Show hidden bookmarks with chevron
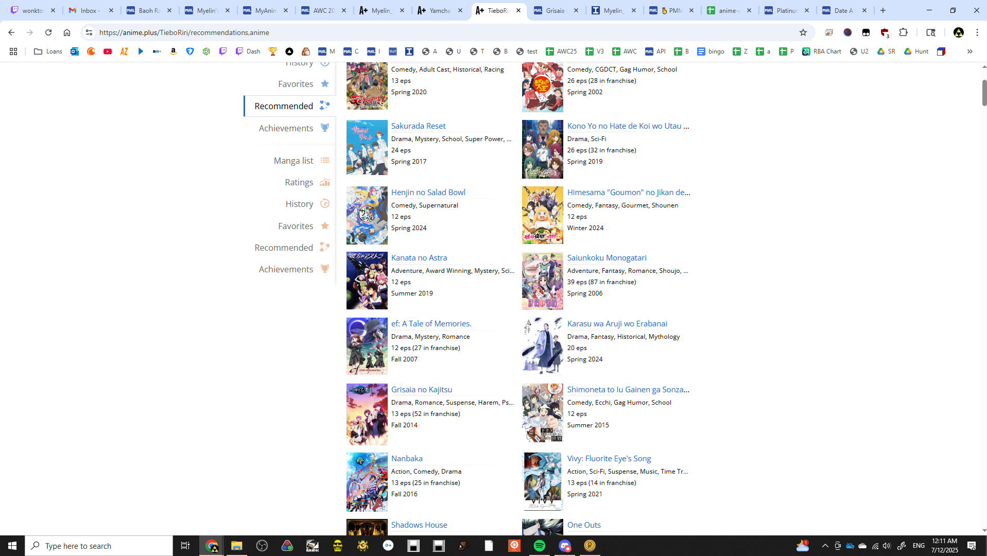987x556 pixels. (970, 51)
